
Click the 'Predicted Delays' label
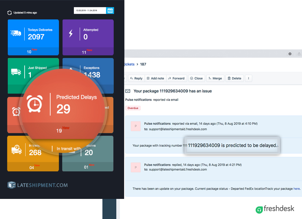[76, 97]
